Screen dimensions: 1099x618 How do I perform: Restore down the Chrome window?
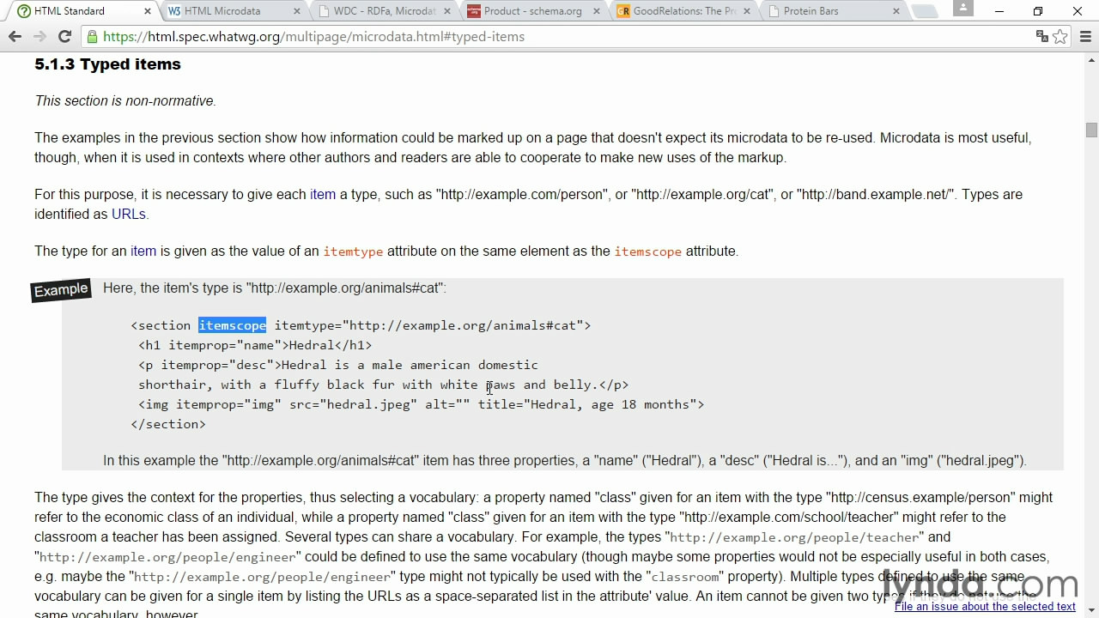point(1038,11)
